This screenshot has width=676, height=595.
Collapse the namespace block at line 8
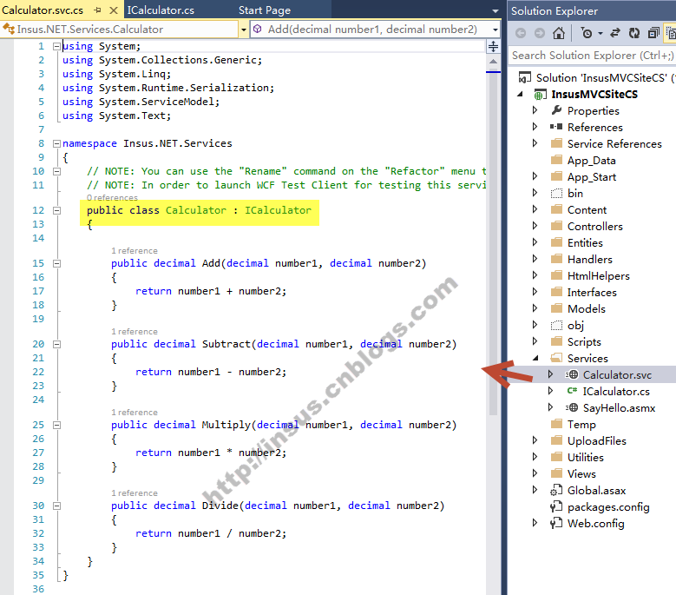56,143
